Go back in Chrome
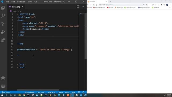The height and width of the screenshot is (97, 172). click(88, 5)
